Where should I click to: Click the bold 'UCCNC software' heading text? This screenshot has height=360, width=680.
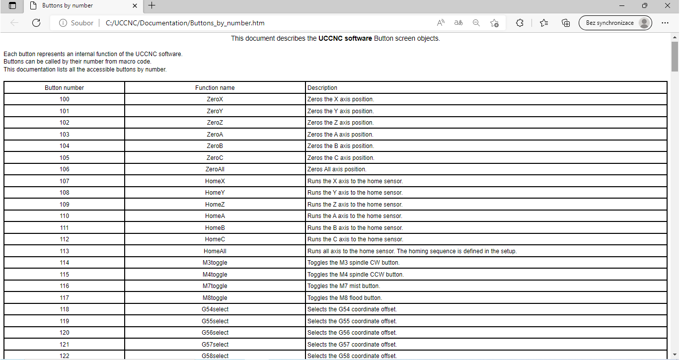(345, 38)
